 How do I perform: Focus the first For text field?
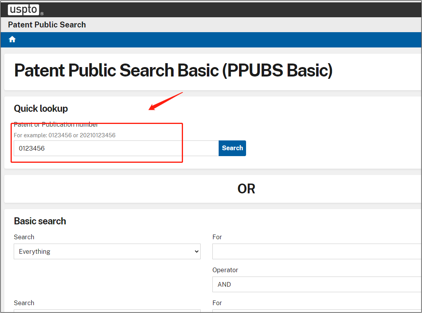tap(317, 251)
